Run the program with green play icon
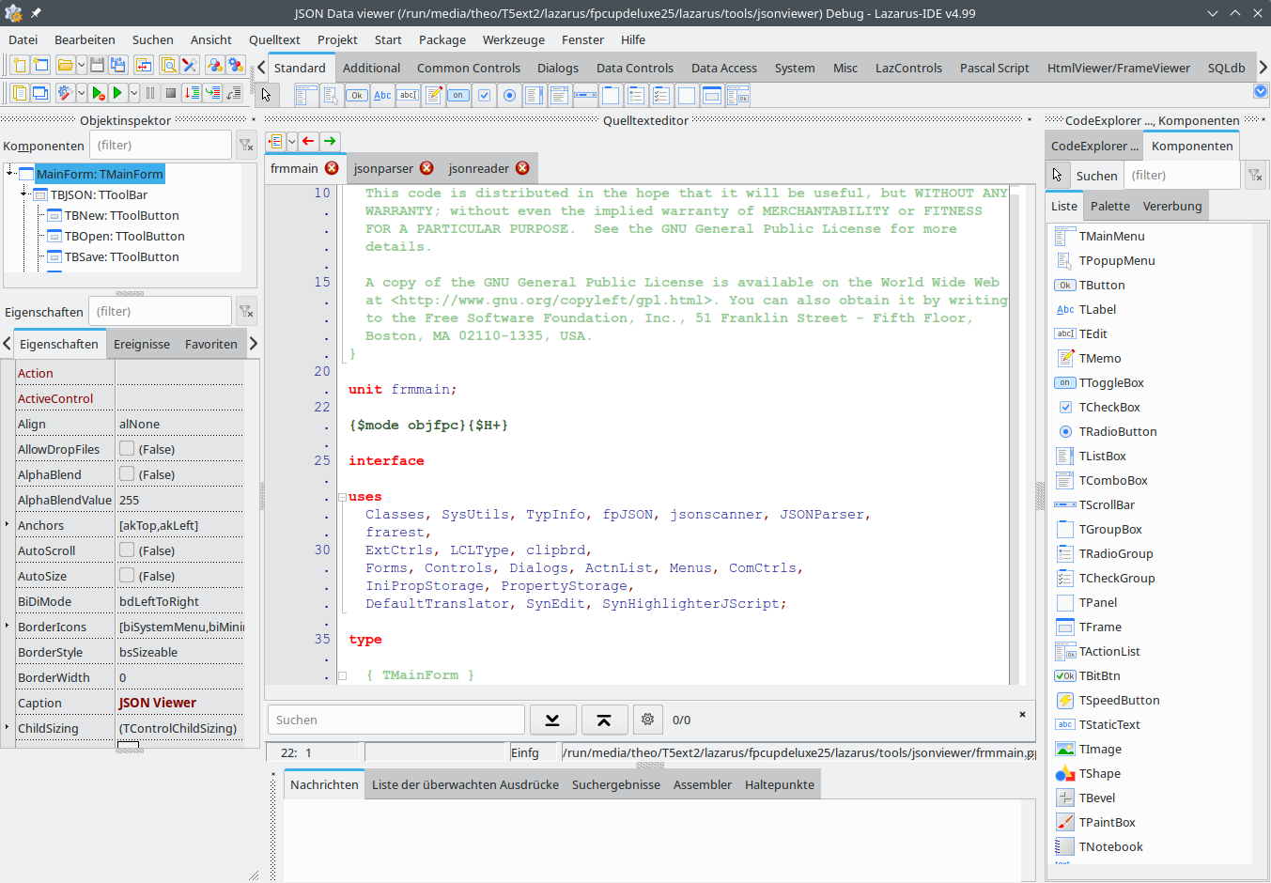Screen dimensions: 1271x883 click(x=117, y=93)
